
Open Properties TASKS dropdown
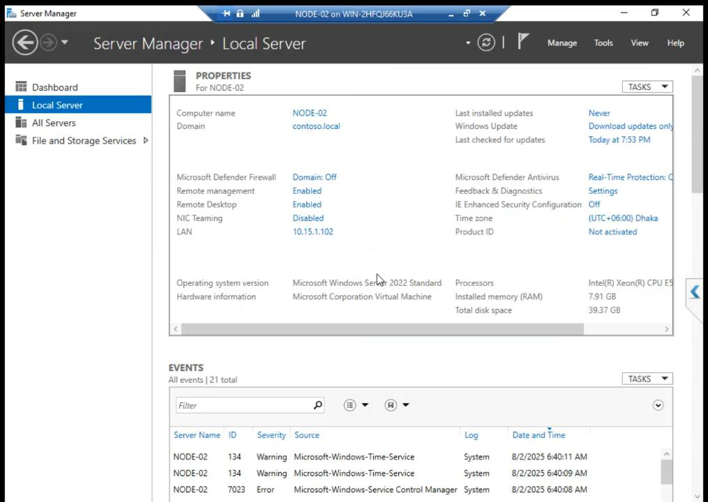point(647,86)
